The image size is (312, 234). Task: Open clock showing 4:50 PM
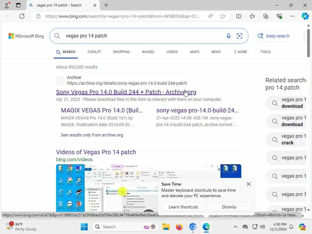coord(278,227)
